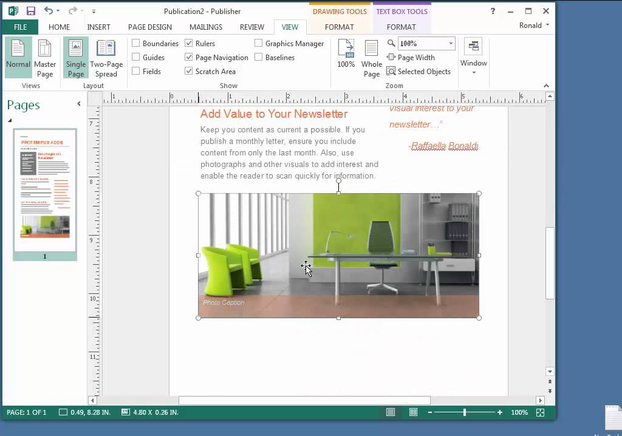The height and width of the screenshot is (436, 622).
Task: Click the Publisher app icon in title bar
Action: [x=13, y=11]
